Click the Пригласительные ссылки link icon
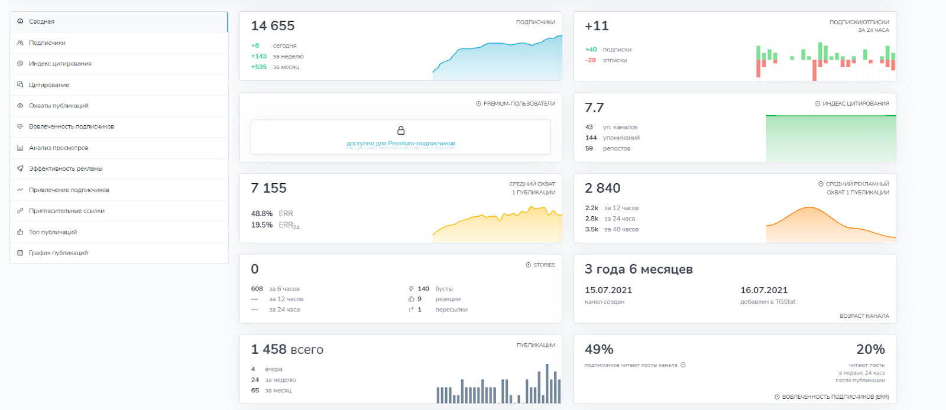Screen dimensions: 946x410 pos(20,211)
